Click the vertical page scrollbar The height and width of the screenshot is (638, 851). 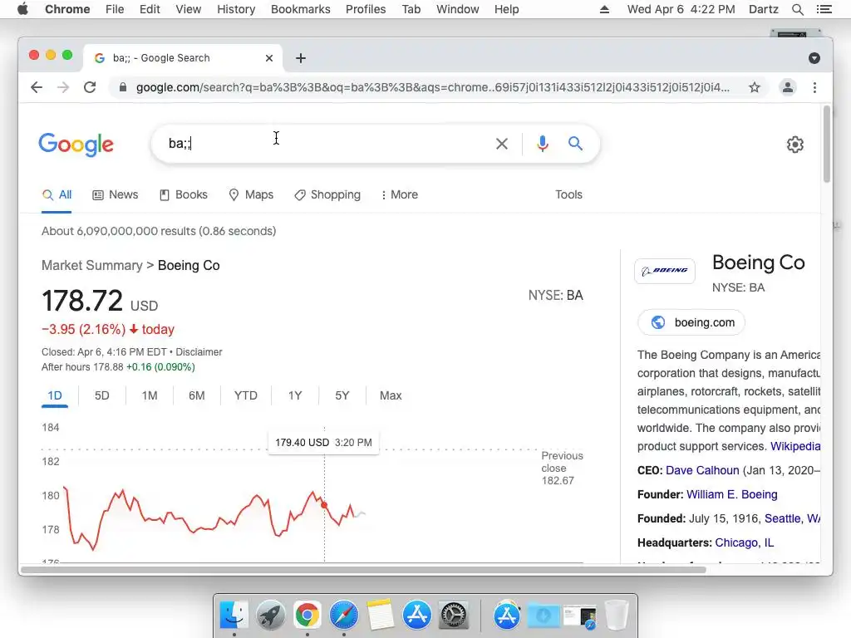click(x=827, y=145)
